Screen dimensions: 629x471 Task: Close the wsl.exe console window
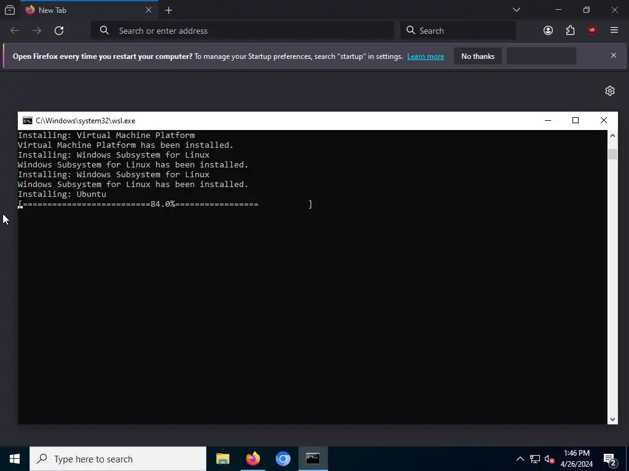point(603,120)
